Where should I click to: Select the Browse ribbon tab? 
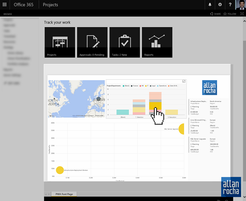(8, 14)
